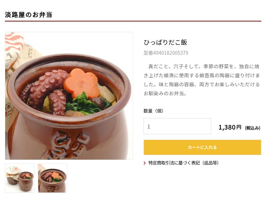
Task: Click the 数量（個） label
Action: (x=154, y=111)
